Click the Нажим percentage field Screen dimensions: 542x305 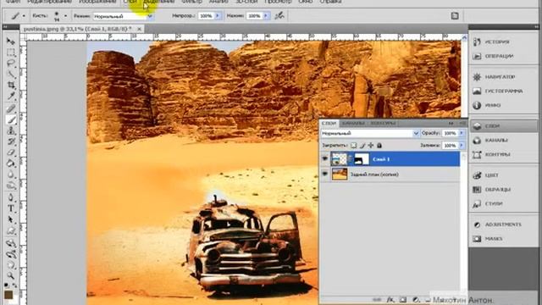[254, 16]
